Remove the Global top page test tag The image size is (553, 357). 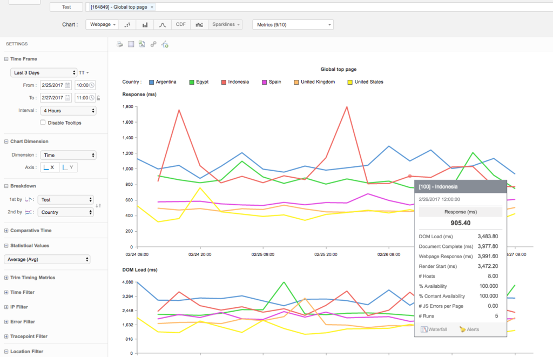[152, 7]
